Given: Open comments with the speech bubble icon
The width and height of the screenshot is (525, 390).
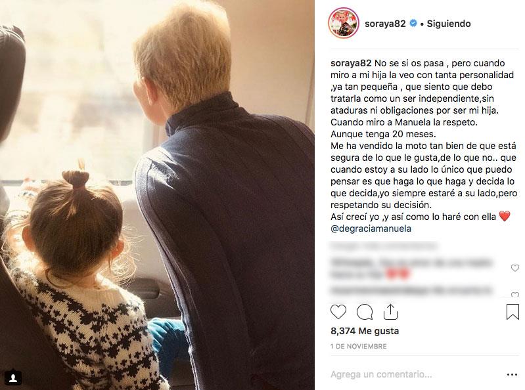Looking at the screenshot, I should (365, 312).
